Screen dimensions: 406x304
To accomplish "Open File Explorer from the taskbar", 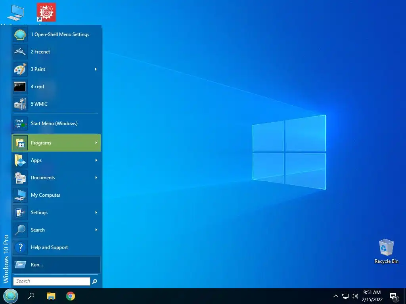I will (x=51, y=296).
